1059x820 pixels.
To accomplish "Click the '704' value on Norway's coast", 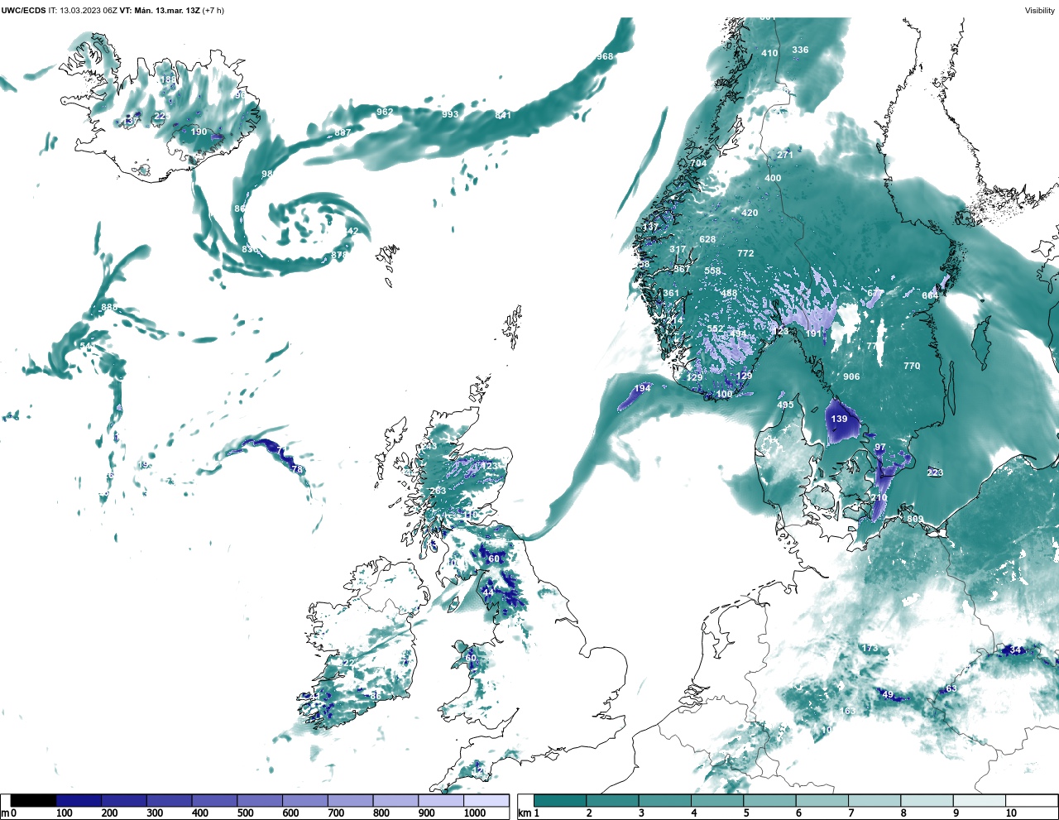I will [698, 163].
